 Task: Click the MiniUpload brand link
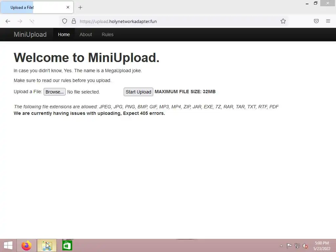30,34
